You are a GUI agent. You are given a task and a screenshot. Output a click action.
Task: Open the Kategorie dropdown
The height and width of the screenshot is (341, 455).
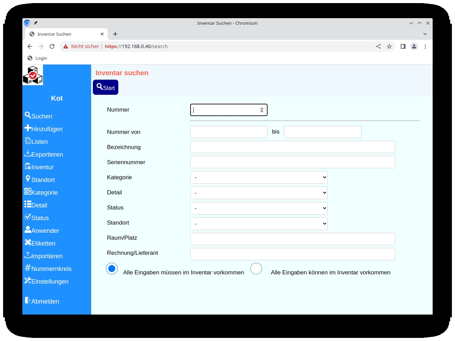point(259,178)
